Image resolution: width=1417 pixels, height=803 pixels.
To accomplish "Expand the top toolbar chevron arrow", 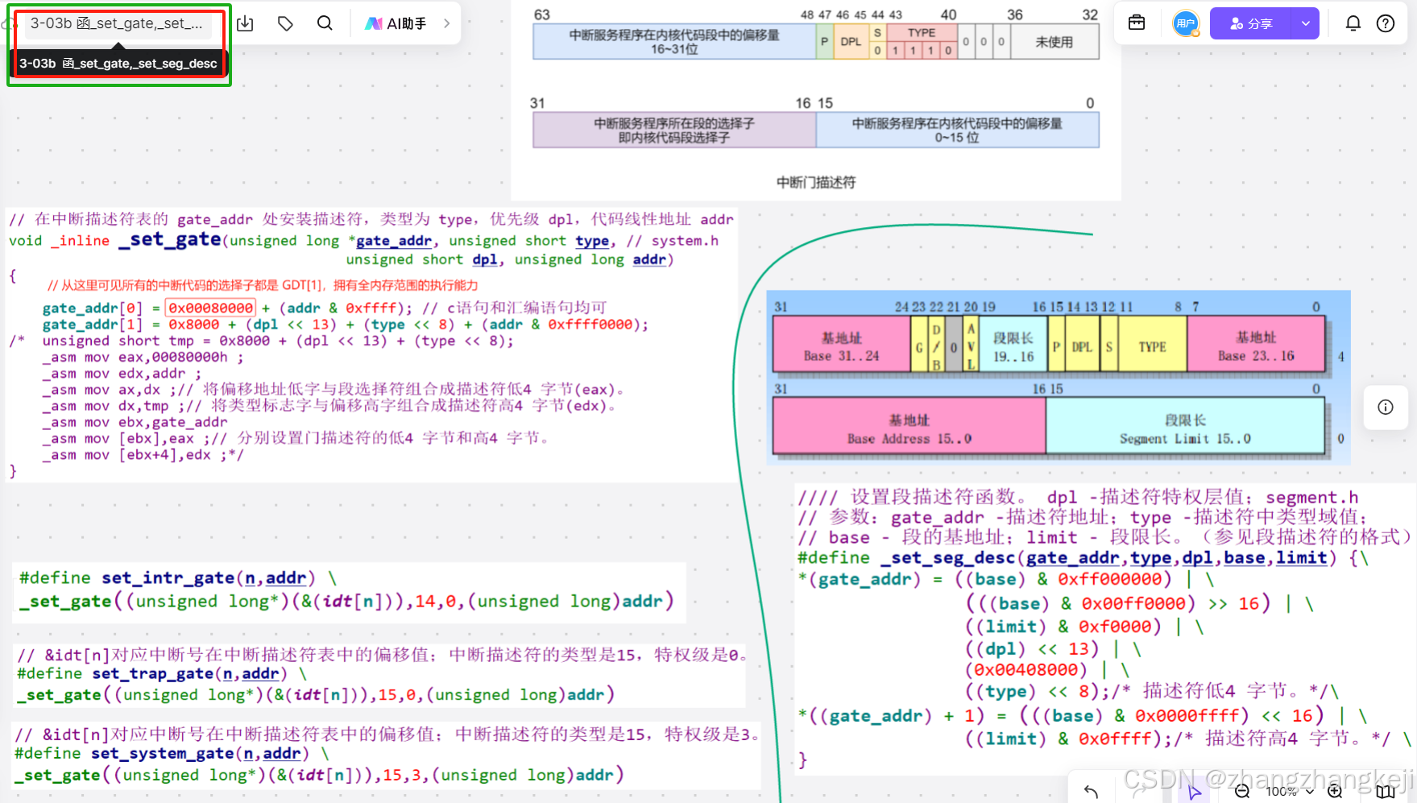I will [x=447, y=23].
